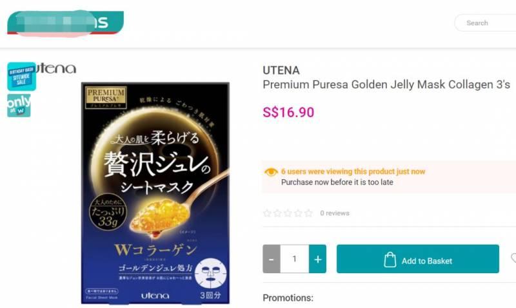Click the Utena brand logo above product

pyautogui.click(x=56, y=68)
